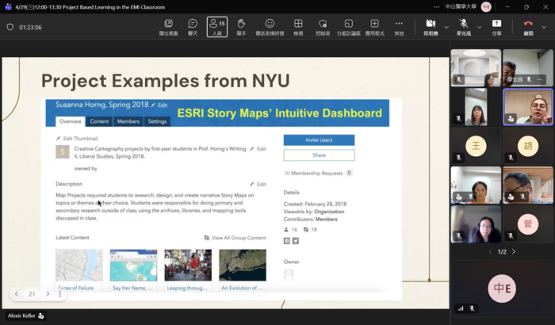This screenshot has width=555, height=325.
Task: Open the pop-out window (彈出視窗) button
Action: pyautogui.click(x=168, y=27)
